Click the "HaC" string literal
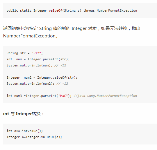The width and height of the screenshot is (157, 150). (x=63, y=96)
